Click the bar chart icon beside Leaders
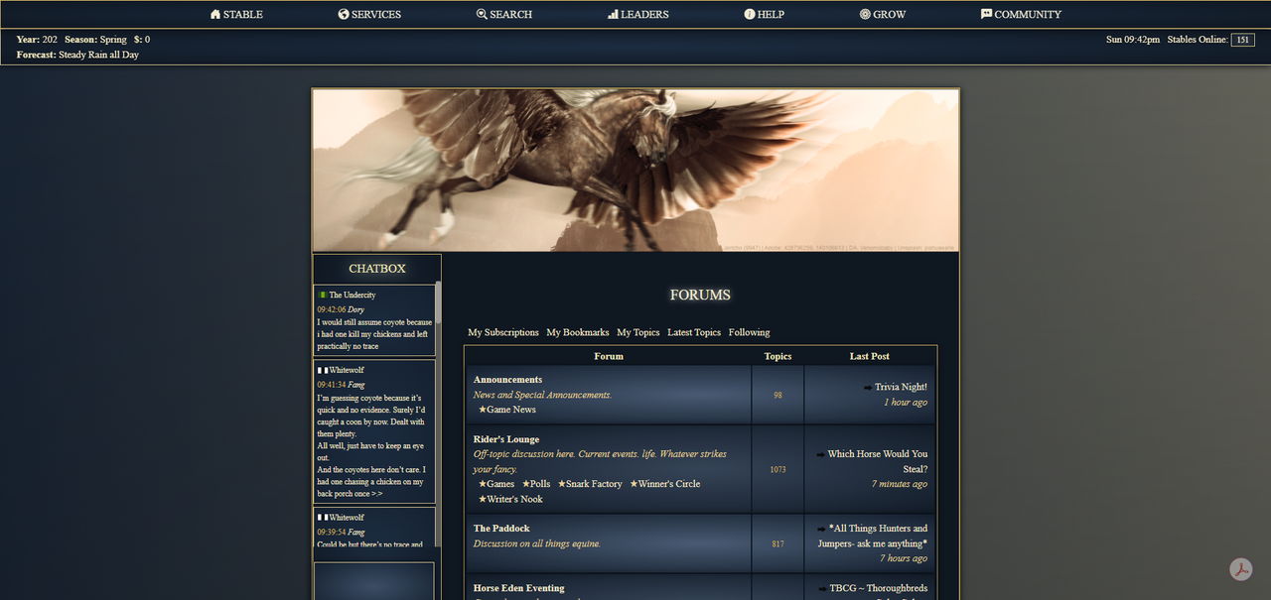Image resolution: width=1271 pixels, height=600 pixels. (613, 15)
